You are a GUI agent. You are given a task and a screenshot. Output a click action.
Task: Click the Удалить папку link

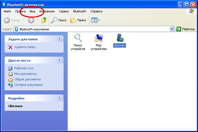(25, 47)
